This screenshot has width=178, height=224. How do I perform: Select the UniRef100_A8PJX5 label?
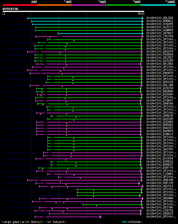coord(160,183)
